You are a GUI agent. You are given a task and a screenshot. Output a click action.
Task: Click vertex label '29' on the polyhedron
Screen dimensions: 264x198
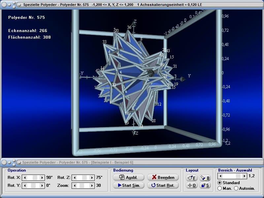click(127, 123)
